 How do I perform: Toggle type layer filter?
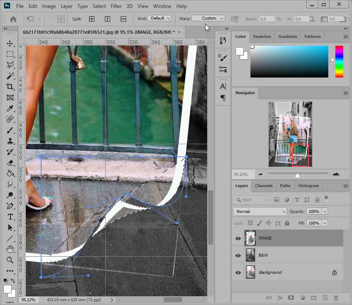tap(297, 200)
